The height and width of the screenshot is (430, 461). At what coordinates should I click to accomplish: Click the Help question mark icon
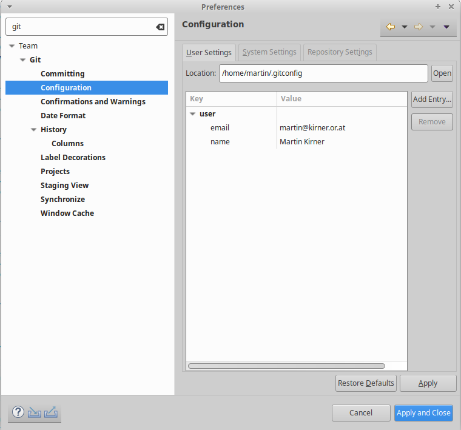[x=18, y=412]
